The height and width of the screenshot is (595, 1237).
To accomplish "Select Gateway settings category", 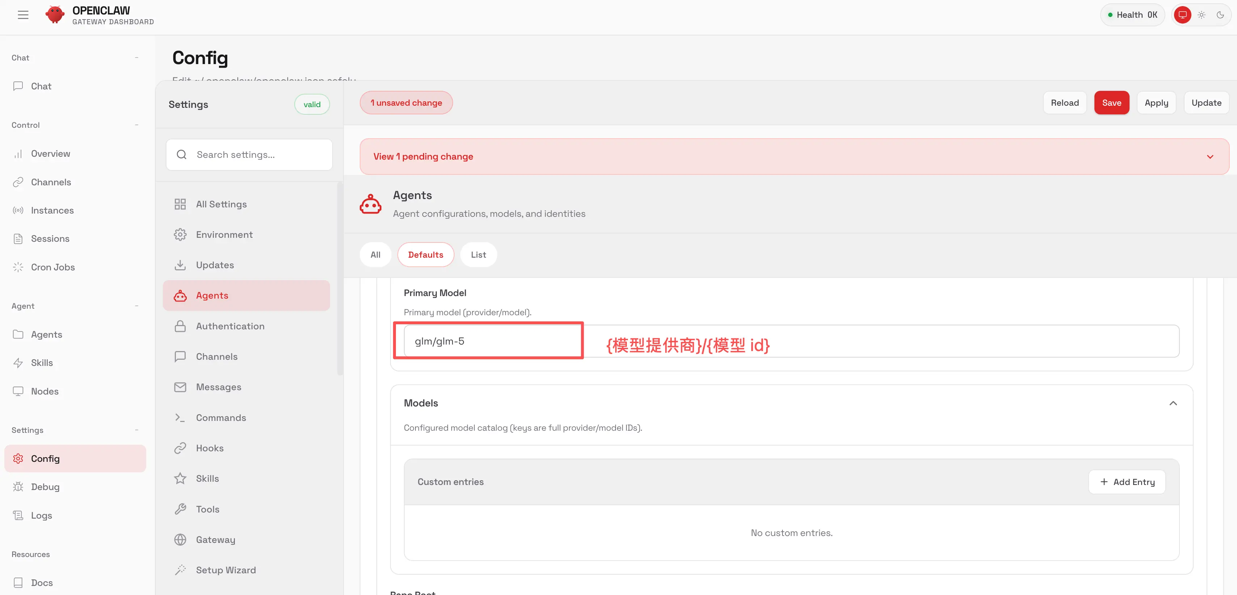I will coord(215,539).
